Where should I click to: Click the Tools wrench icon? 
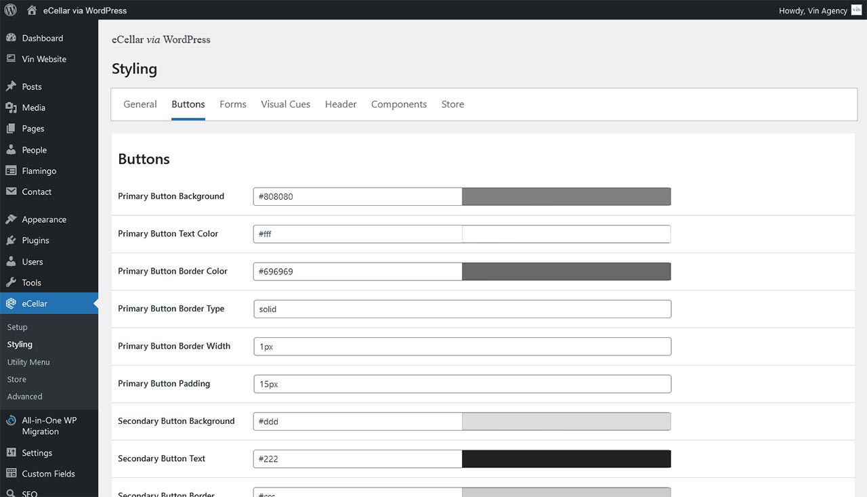(11, 282)
